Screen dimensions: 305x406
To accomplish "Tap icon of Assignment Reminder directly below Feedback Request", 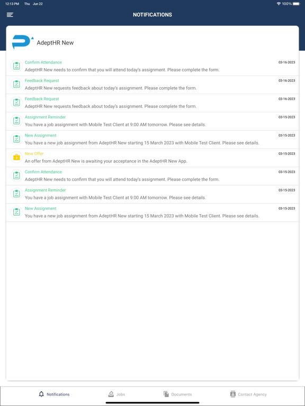I will click(16, 121).
